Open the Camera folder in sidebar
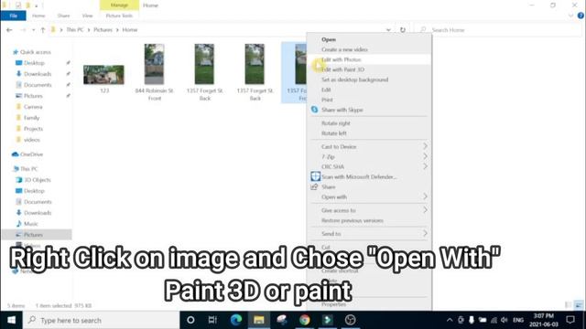 pyautogui.click(x=33, y=107)
